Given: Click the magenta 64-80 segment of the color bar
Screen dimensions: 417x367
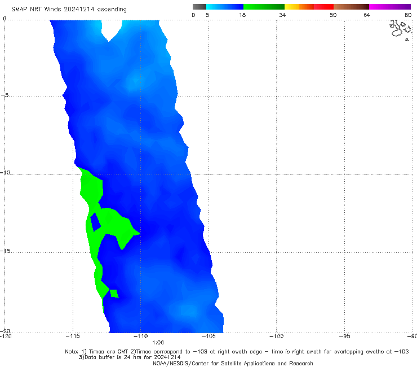Looking at the screenshot, I should (x=390, y=7).
